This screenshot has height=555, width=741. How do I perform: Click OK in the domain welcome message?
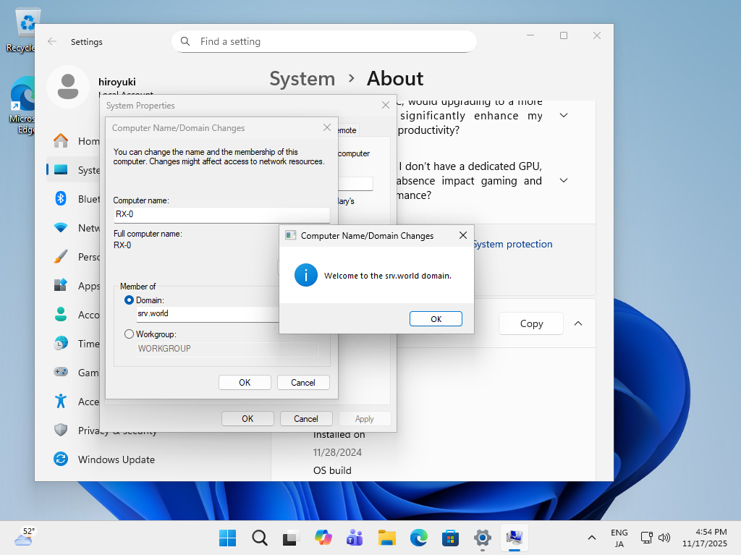pos(436,319)
